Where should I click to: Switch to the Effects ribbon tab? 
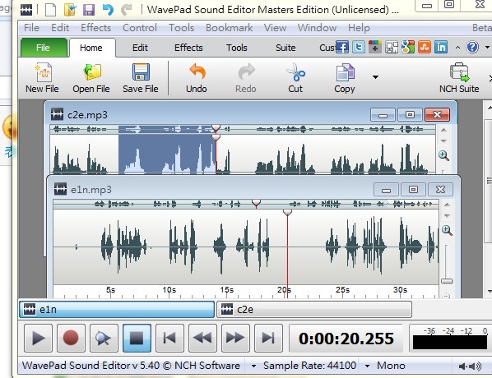(188, 48)
